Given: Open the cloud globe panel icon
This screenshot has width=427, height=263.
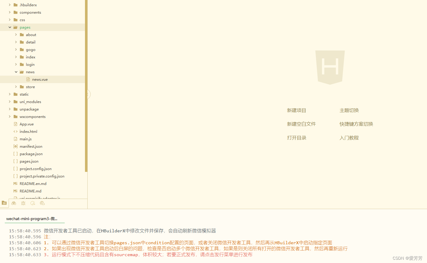Looking at the screenshot, I should point(42,203).
